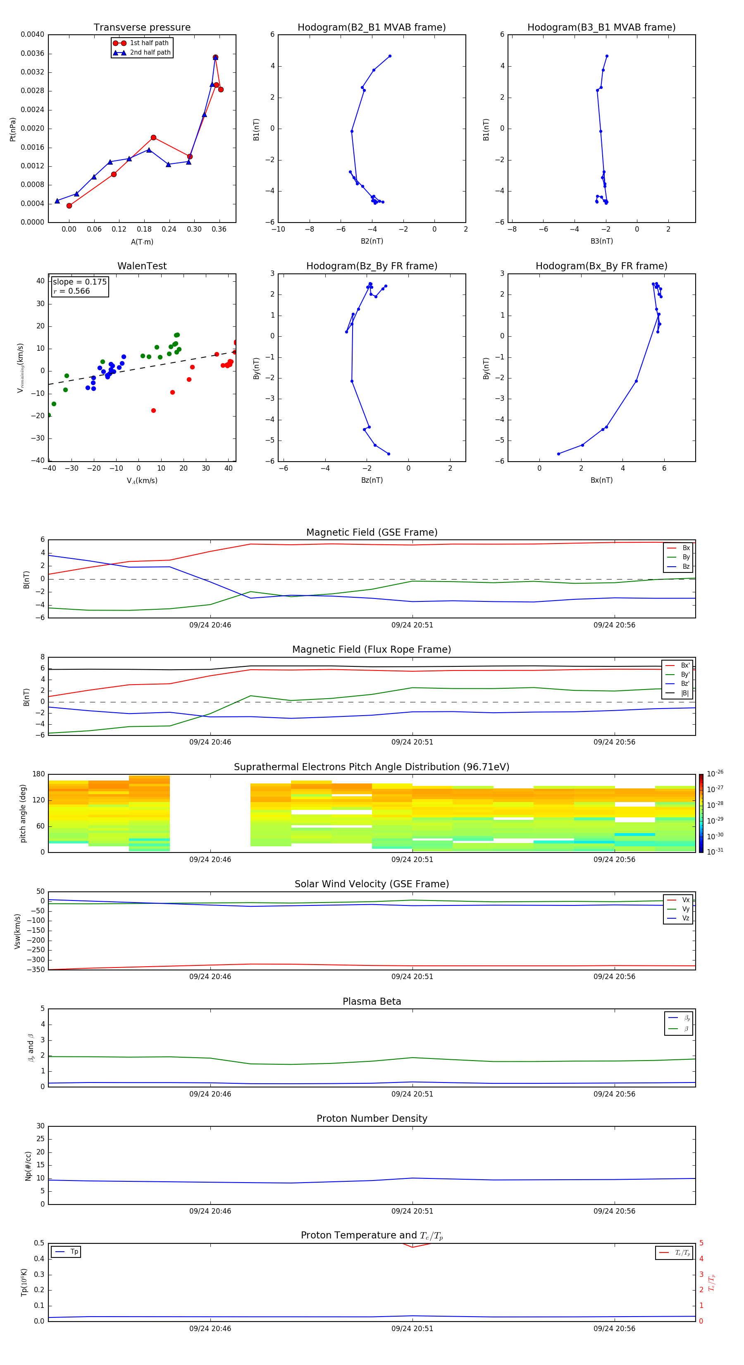Click '09/24 20:56' tick under Proton Temperature plot
This screenshot has height=1365, width=744.
tap(614, 1329)
